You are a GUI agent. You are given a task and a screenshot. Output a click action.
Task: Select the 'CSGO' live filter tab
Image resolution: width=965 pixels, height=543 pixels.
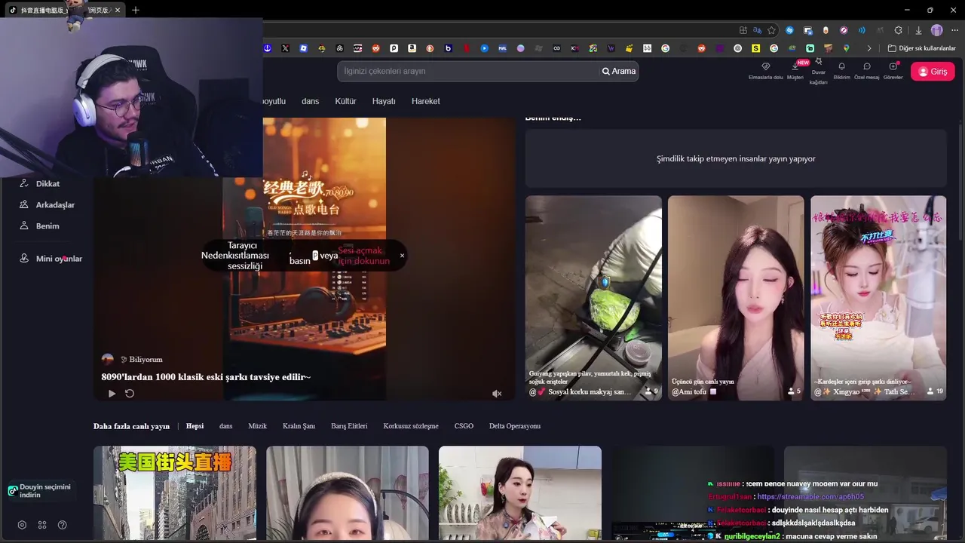(x=464, y=426)
